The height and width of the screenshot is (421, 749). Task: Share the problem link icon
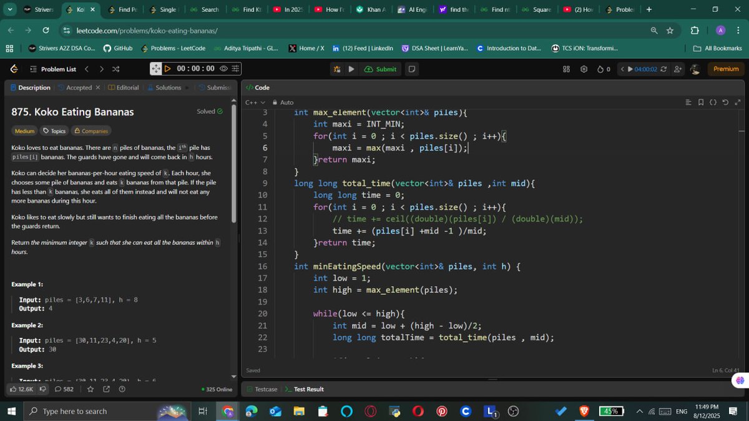point(106,389)
